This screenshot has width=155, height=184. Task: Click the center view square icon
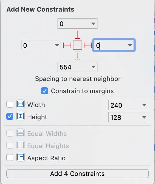pyautogui.click(x=77, y=45)
